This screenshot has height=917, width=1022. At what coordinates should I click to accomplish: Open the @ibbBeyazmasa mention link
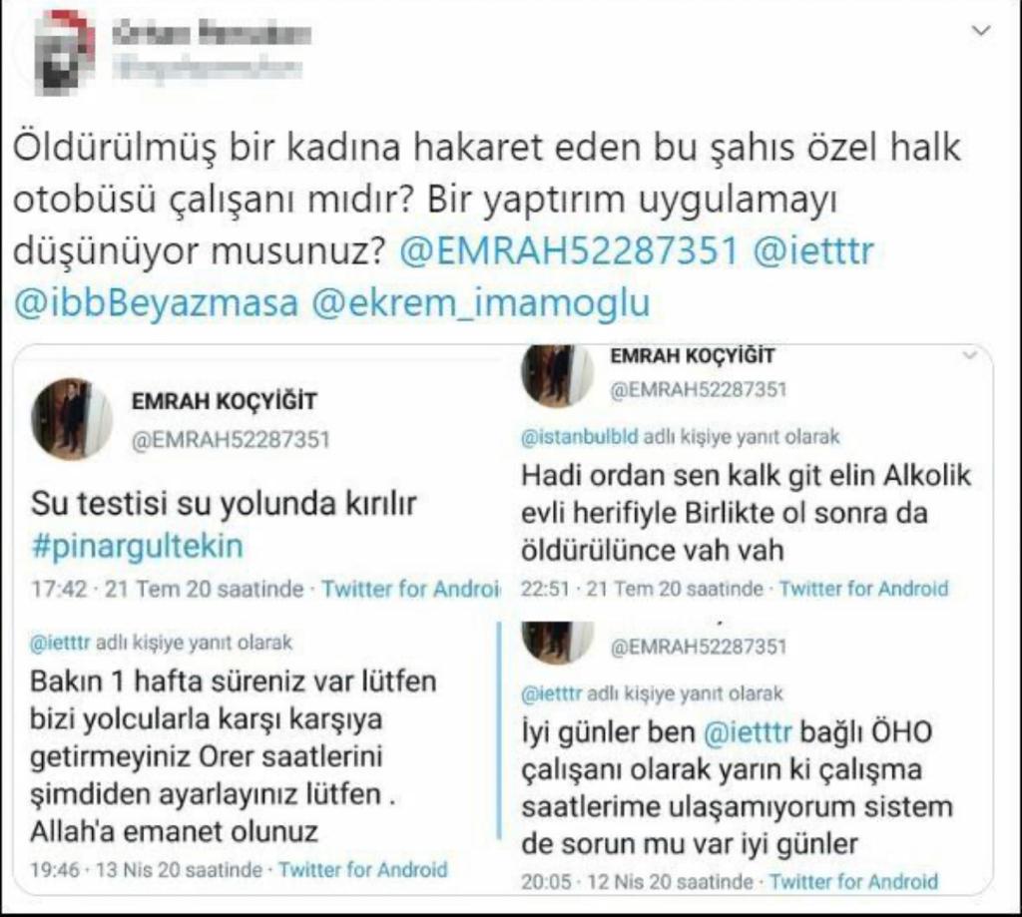click(156, 303)
